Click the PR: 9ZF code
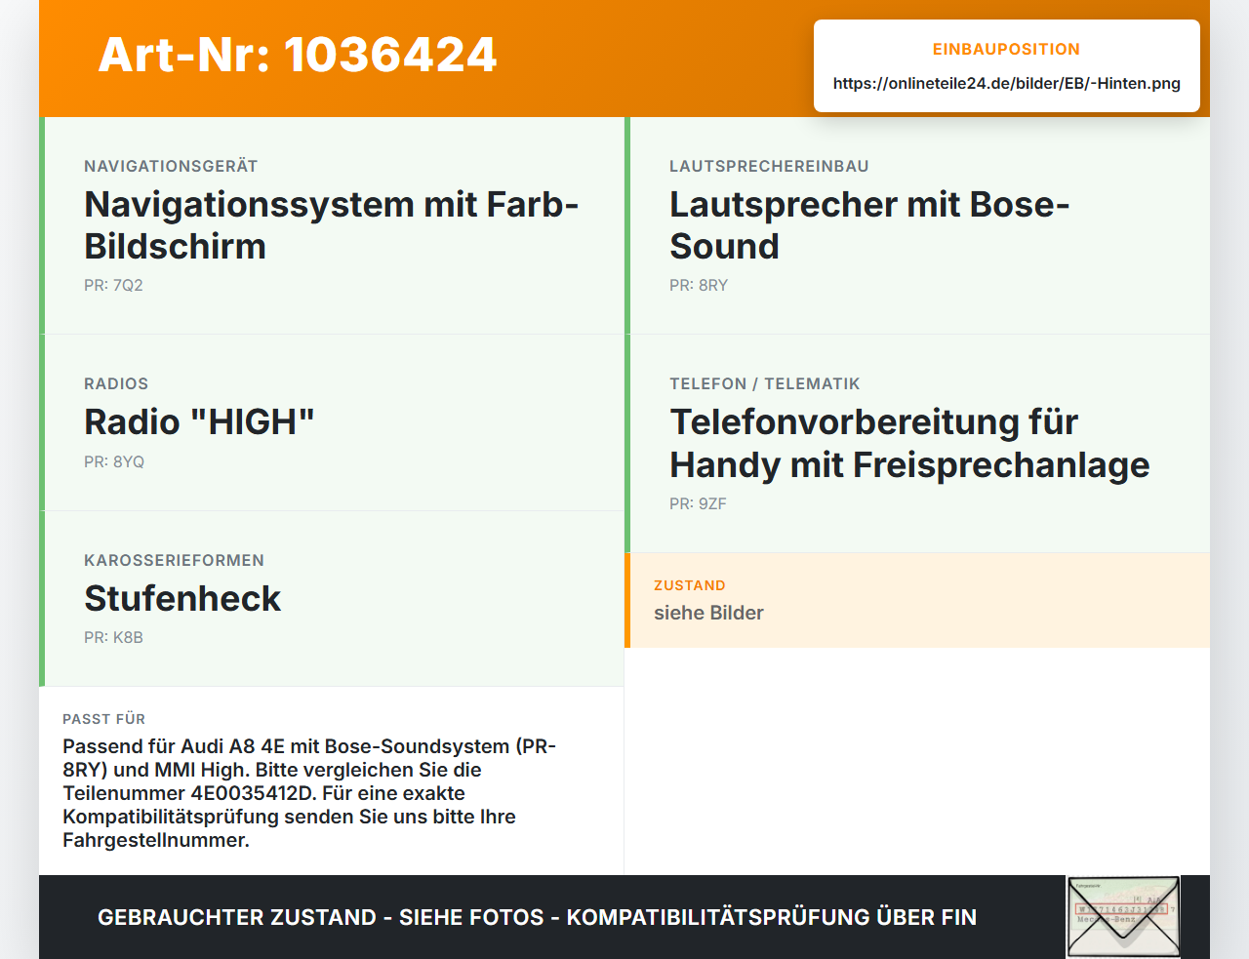Viewport: 1249px width, 959px height. pos(698,503)
